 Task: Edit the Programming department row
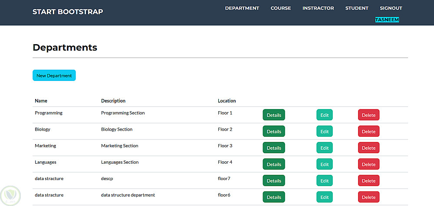tap(325, 115)
